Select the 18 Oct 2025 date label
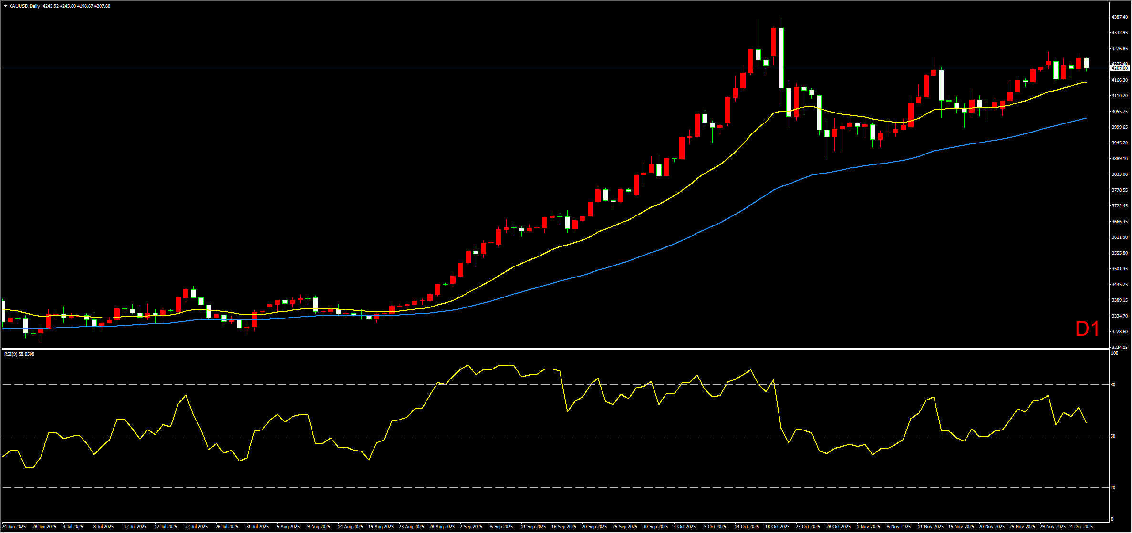The width and height of the screenshot is (1132, 533). coord(777,527)
